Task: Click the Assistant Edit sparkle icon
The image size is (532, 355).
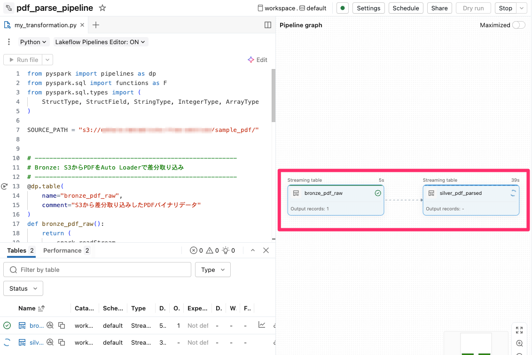Action: 251,60
